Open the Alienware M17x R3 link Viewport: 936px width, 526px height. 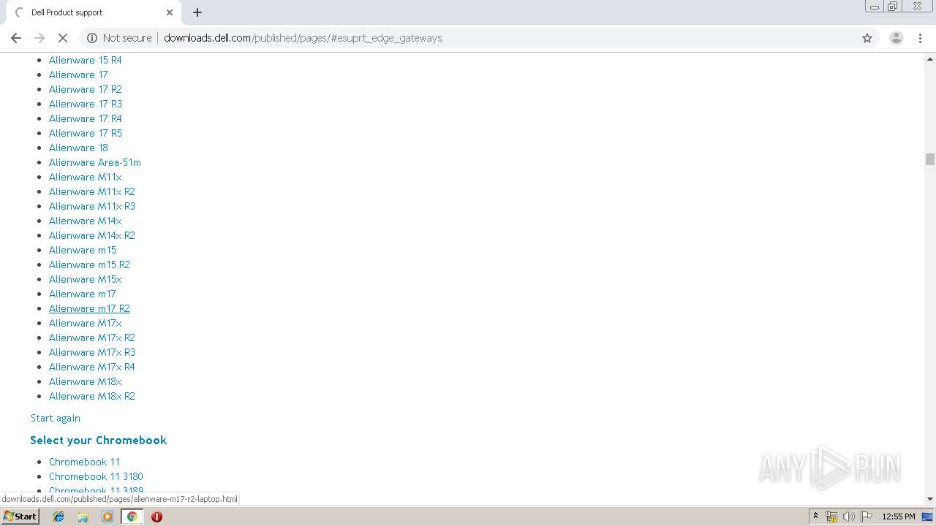(x=92, y=352)
